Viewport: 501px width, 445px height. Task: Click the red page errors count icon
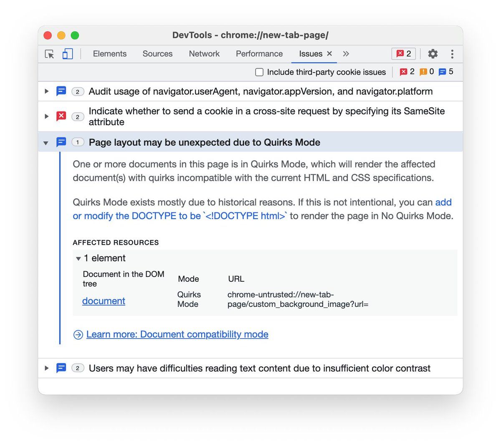pyautogui.click(x=403, y=72)
